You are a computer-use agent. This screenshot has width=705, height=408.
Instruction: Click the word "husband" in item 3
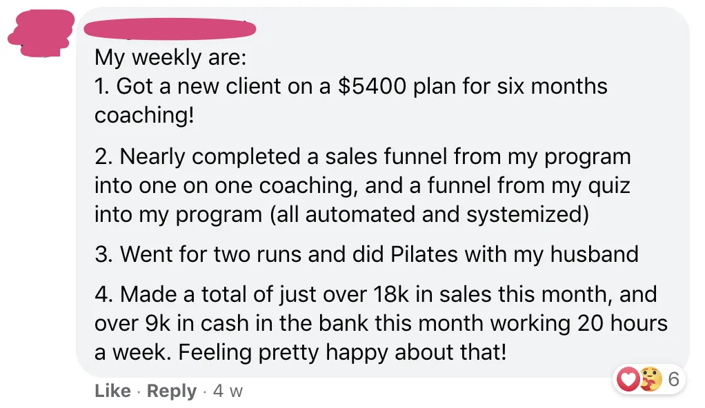coord(595,254)
